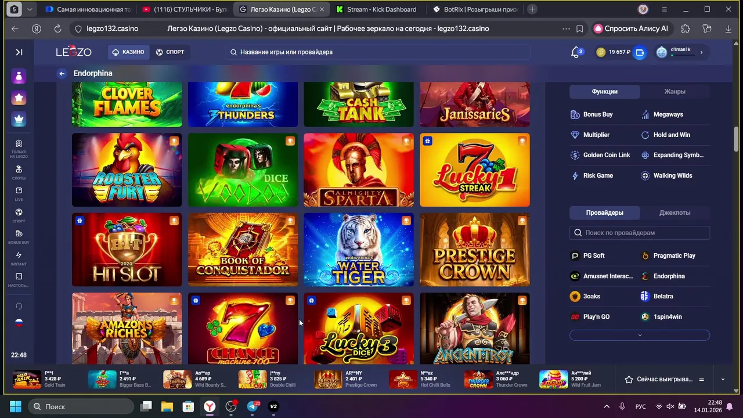Select the Джекпоты tab

[x=675, y=212]
